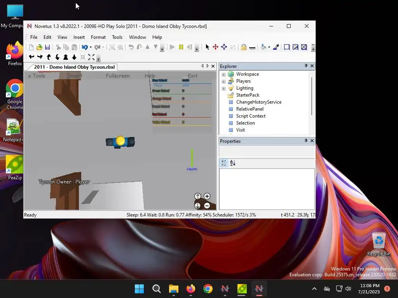
Task: Select ChangeHistoryService in the Explorer
Action: (x=258, y=102)
